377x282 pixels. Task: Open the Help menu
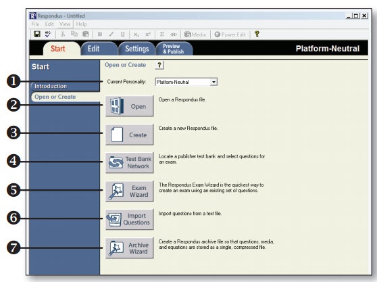[81, 24]
